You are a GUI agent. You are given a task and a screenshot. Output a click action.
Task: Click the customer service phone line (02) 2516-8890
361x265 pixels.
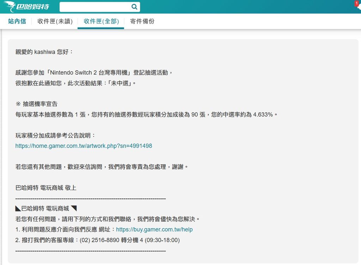coord(98,240)
